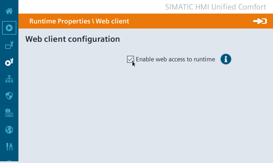
Task: Go to the Home screen icon
Action: coord(9,11)
